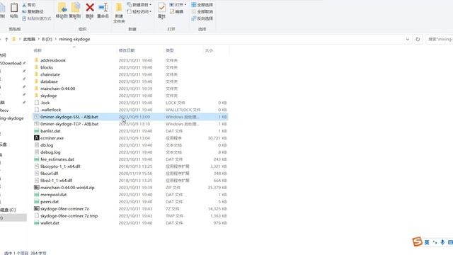The image size is (453, 255).
Task: Click the Edit (编辑) ribbon button
Action: 176,11
